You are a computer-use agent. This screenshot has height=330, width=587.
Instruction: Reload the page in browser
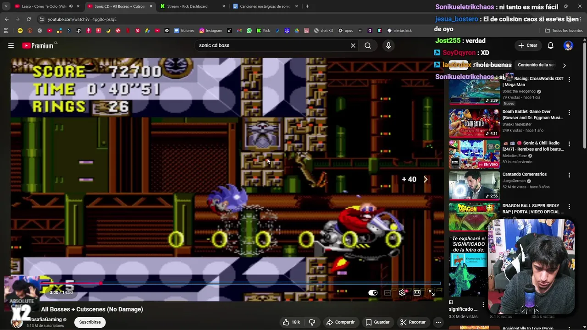pyautogui.click(x=28, y=19)
